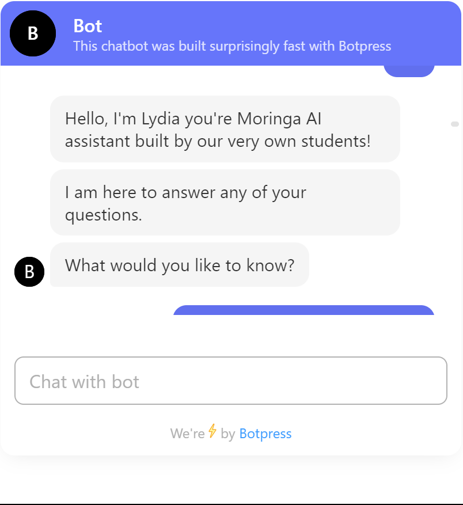
Task: Open the Botpress link in the footer
Action: [265, 434]
